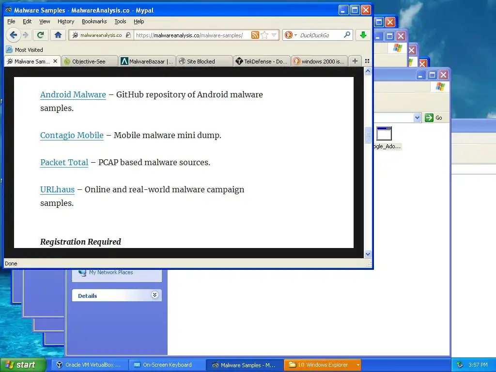Click the site identity malwareanalysis.co badge
This screenshot has width=496, height=372.
pos(101,35)
